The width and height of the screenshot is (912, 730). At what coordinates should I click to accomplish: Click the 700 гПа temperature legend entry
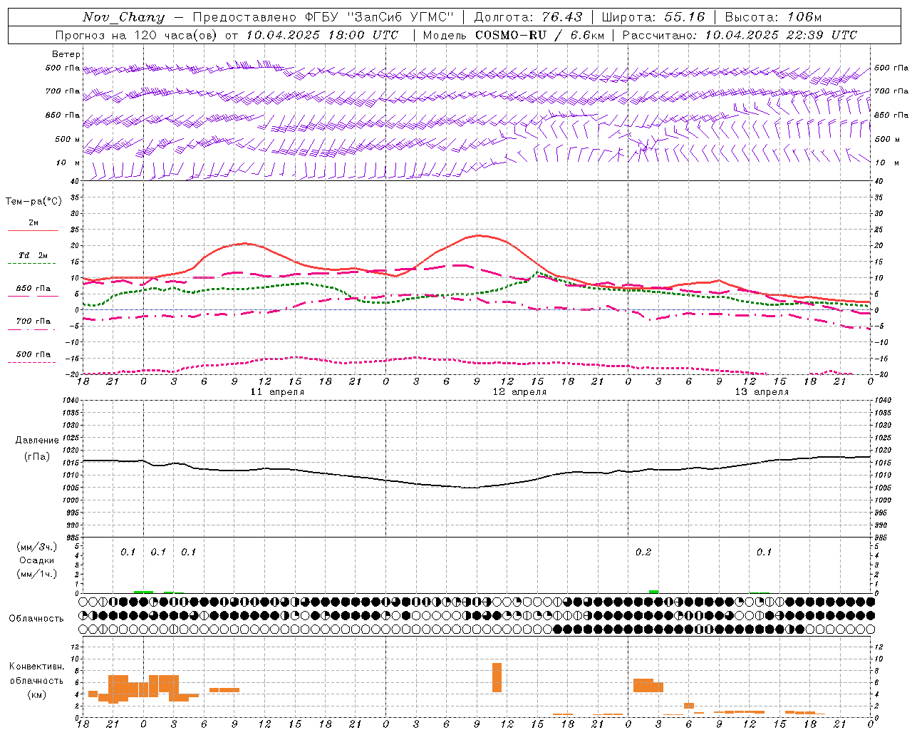(33, 321)
